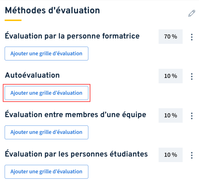Open the Autoévaluation three-dot options menu
Image resolution: width=199 pixels, height=181 pixels.
192,76
